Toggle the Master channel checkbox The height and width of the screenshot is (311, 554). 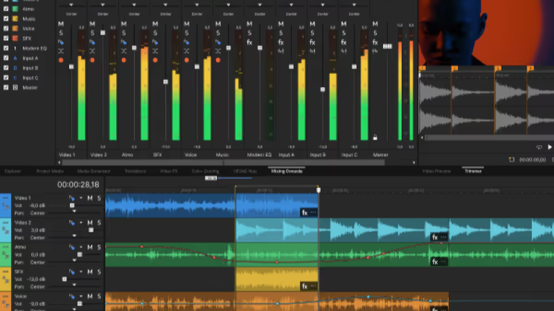[6, 88]
